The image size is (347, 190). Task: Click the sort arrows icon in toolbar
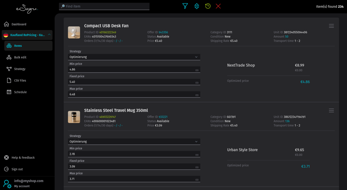(x=197, y=6)
